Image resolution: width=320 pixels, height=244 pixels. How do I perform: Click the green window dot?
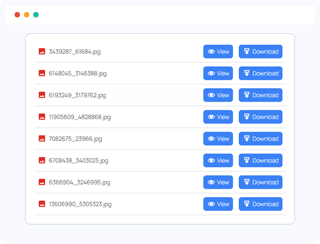(x=36, y=15)
